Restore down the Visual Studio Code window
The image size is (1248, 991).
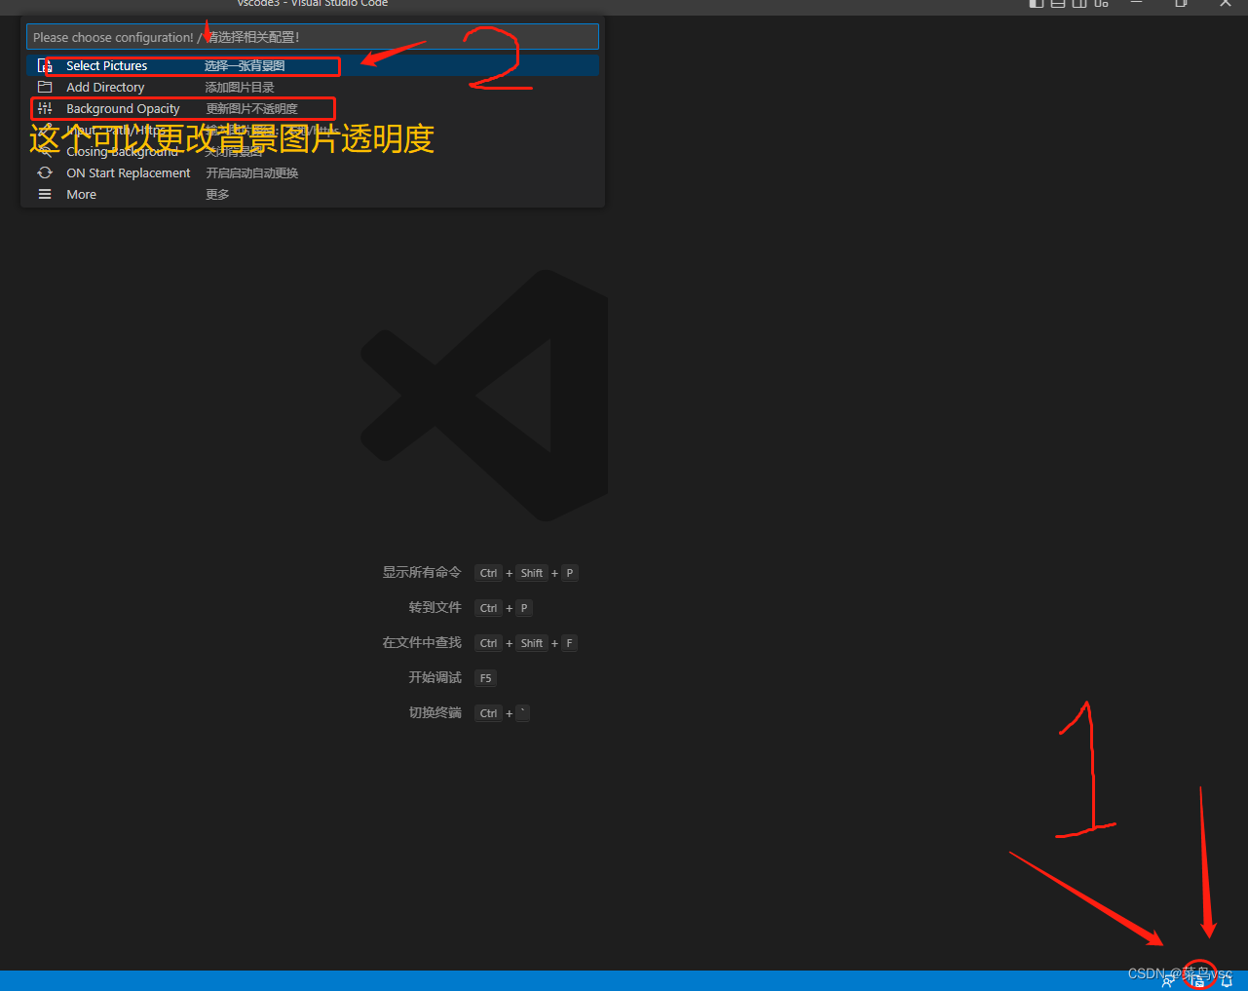pyautogui.click(x=1181, y=3)
